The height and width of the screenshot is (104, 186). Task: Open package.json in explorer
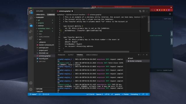coord(44,48)
